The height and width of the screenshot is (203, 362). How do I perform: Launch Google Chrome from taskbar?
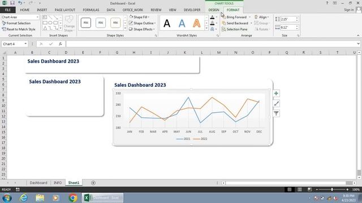73,198
